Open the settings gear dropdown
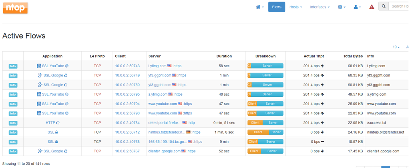The height and width of the screenshot is (168, 410). click(342, 7)
